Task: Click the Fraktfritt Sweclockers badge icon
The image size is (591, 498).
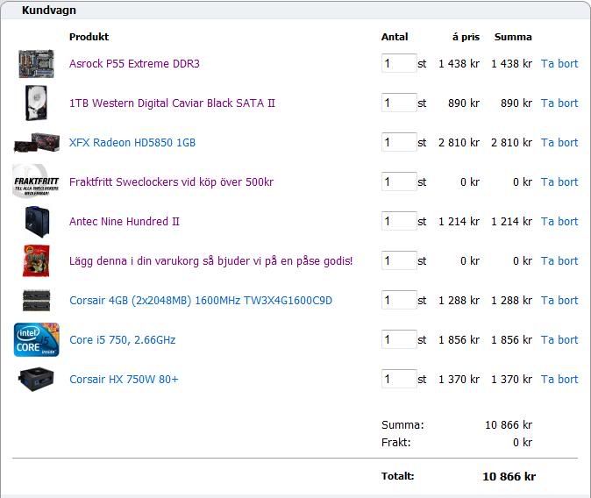Action: (36, 182)
